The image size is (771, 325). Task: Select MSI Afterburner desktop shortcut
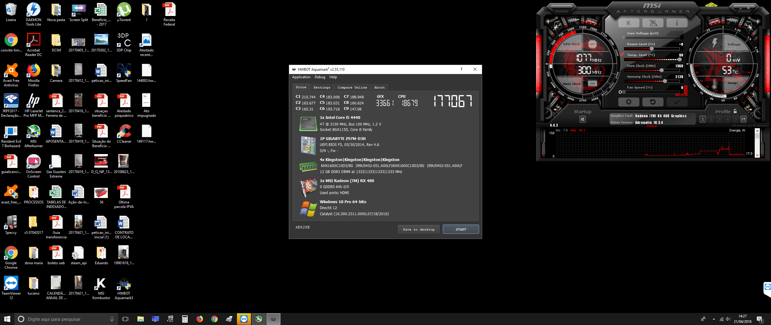click(33, 136)
